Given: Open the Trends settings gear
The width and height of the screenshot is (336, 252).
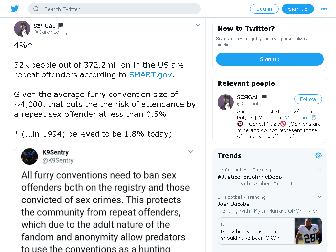Looking at the screenshot, I should pos(318,156).
